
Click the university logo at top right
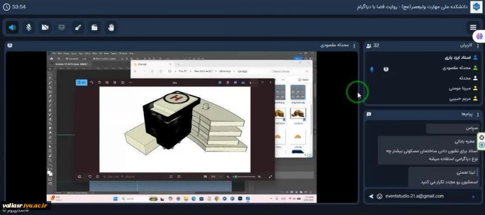point(476,7)
